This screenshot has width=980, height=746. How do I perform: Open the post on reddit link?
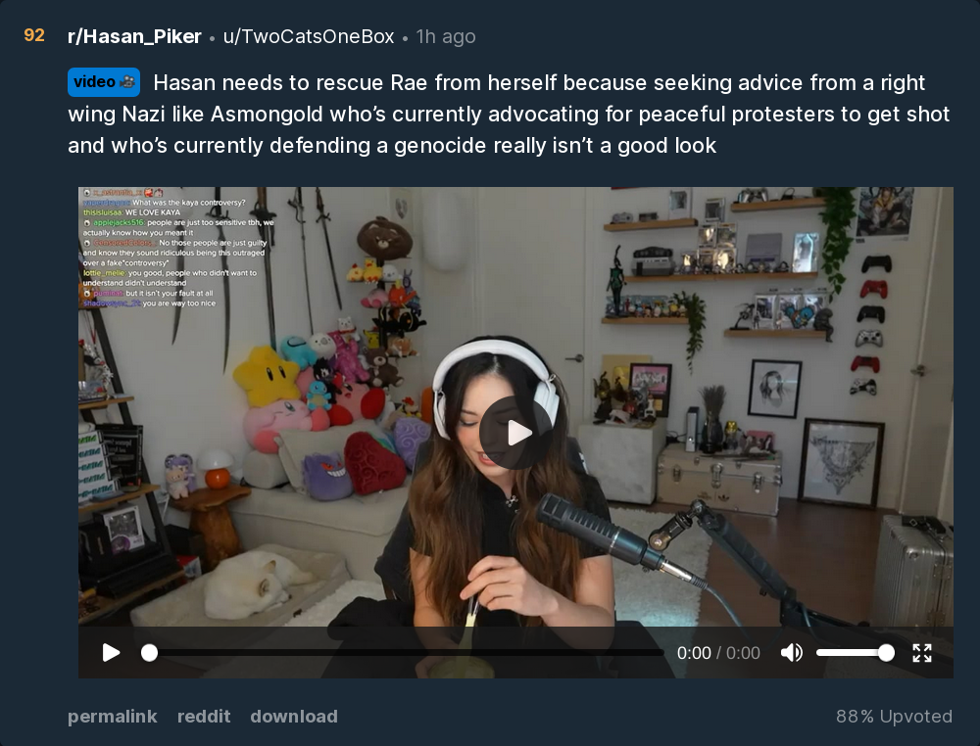204,716
